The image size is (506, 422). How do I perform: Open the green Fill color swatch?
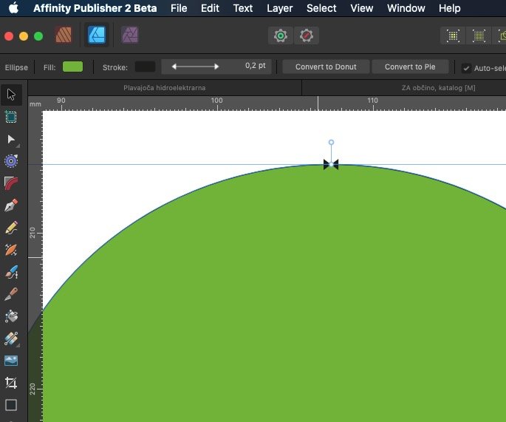coord(72,67)
